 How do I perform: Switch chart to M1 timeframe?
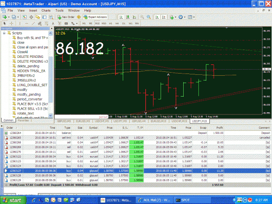[x=84, y=23]
